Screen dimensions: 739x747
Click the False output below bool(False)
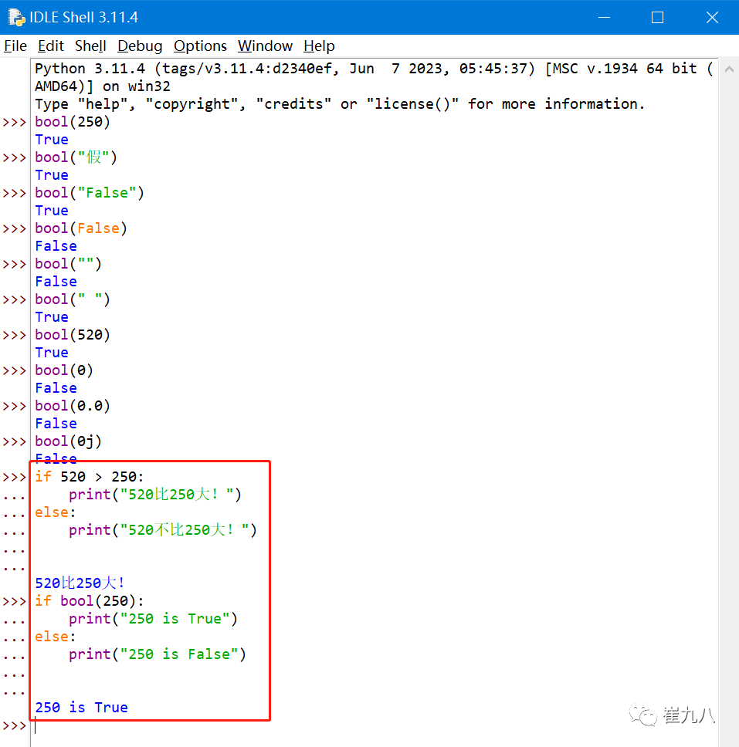pos(56,246)
